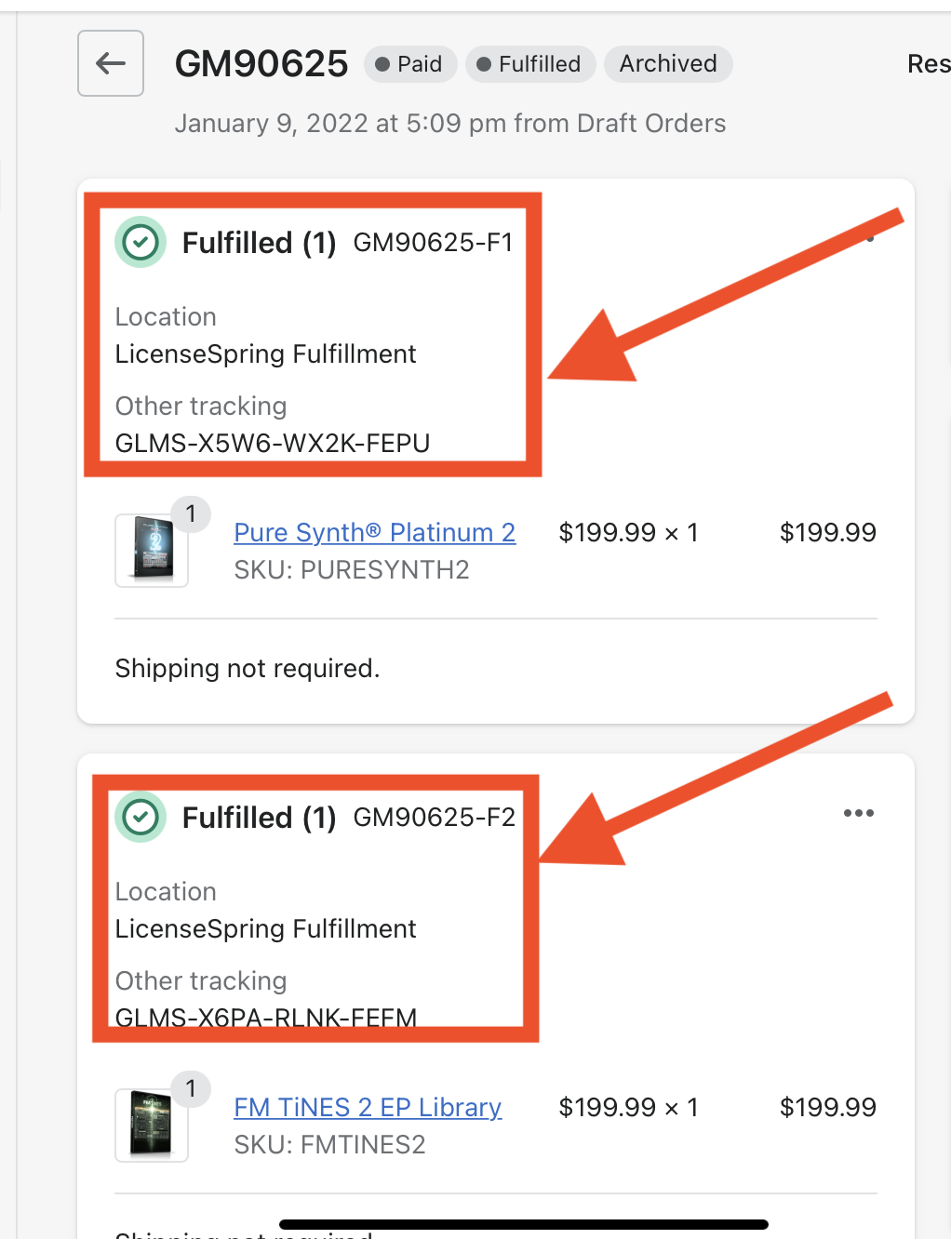Click the Archived status badge
The image size is (951, 1239).
668,64
